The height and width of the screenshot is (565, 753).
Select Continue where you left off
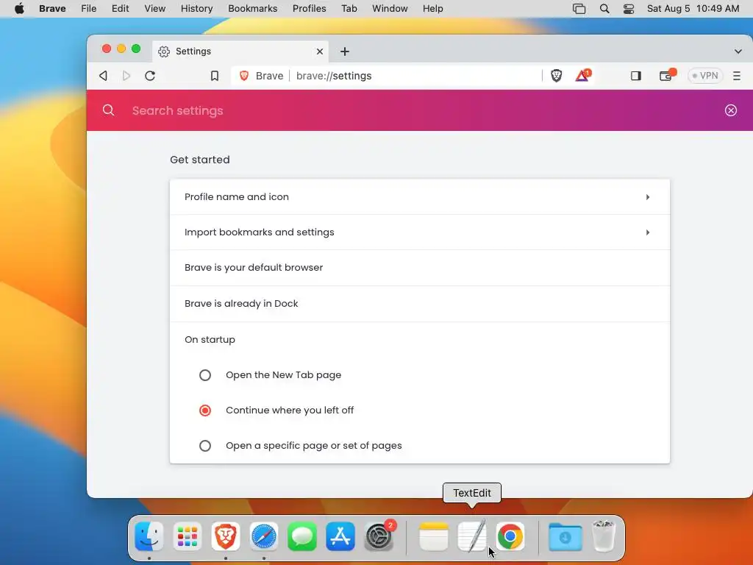coord(205,411)
